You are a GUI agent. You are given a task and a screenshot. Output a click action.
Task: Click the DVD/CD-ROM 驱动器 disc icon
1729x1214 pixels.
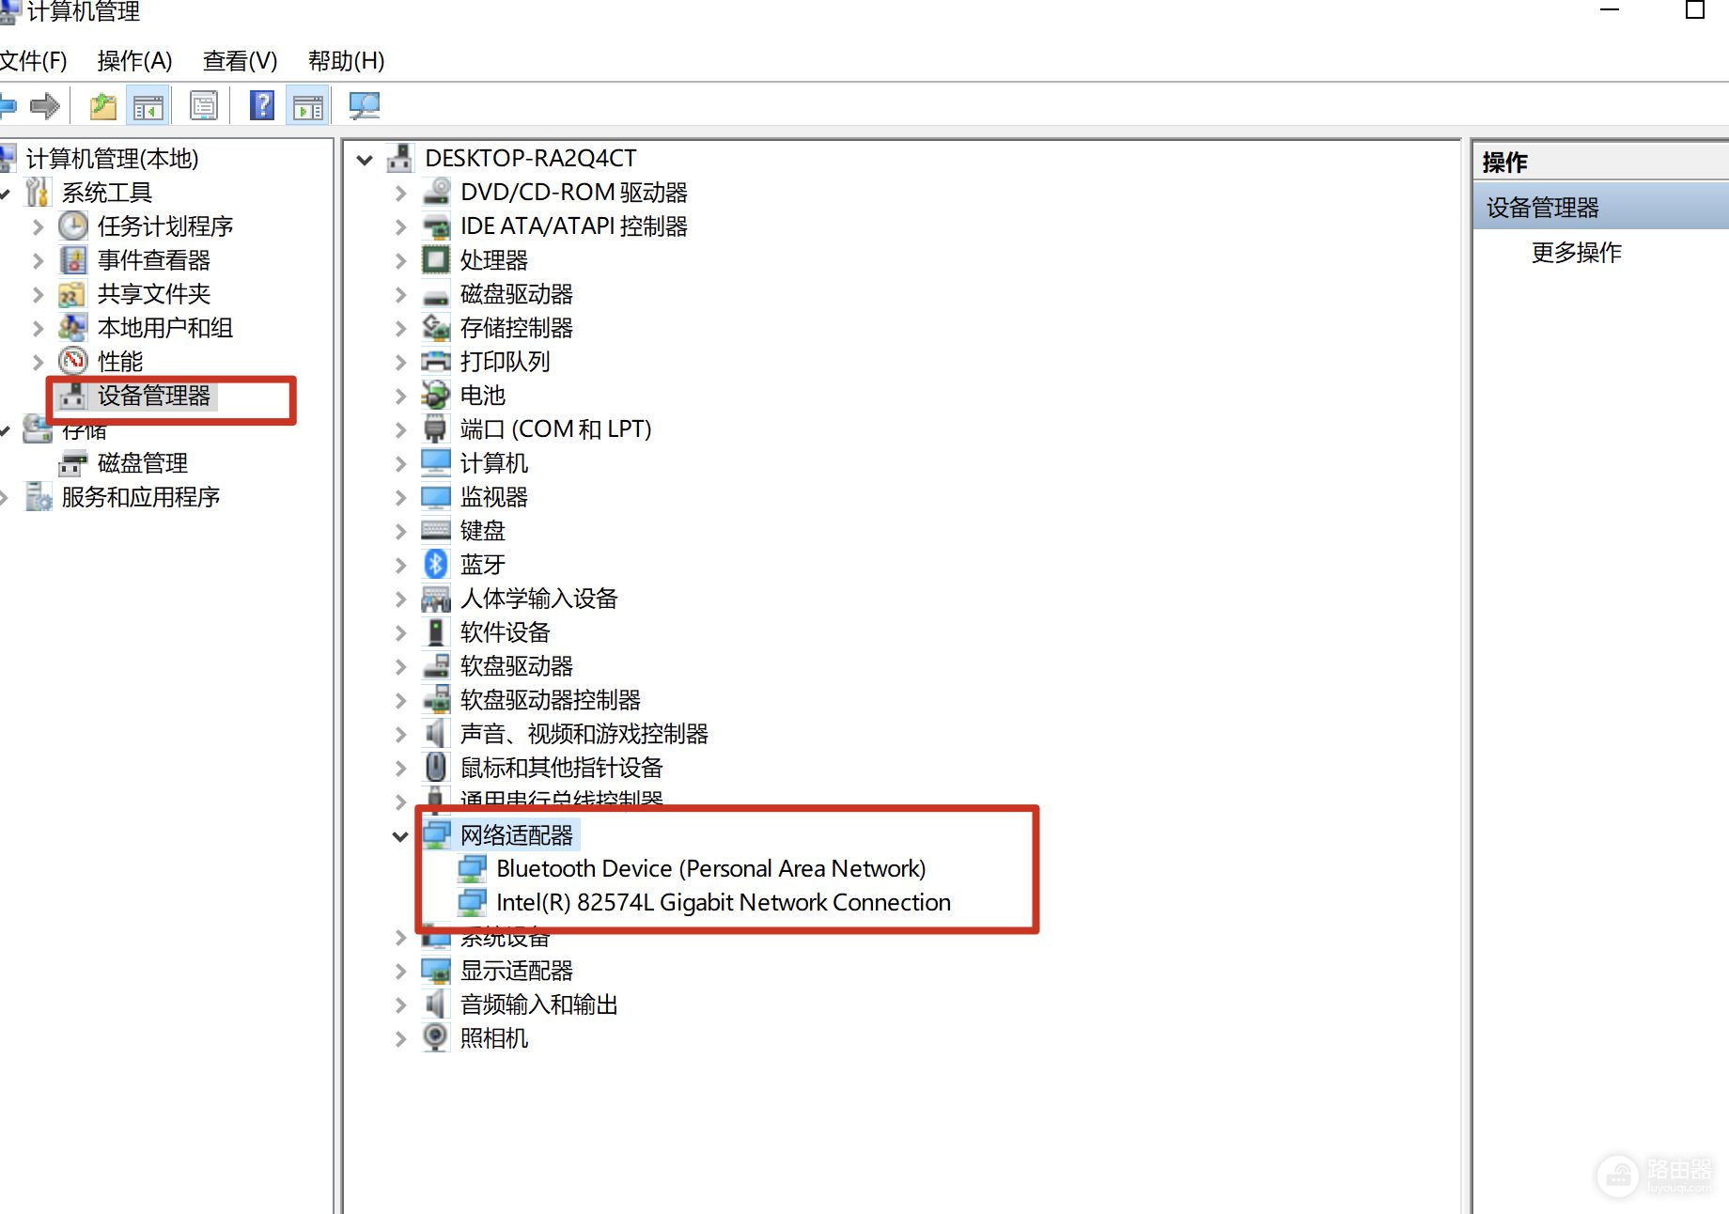tap(436, 192)
